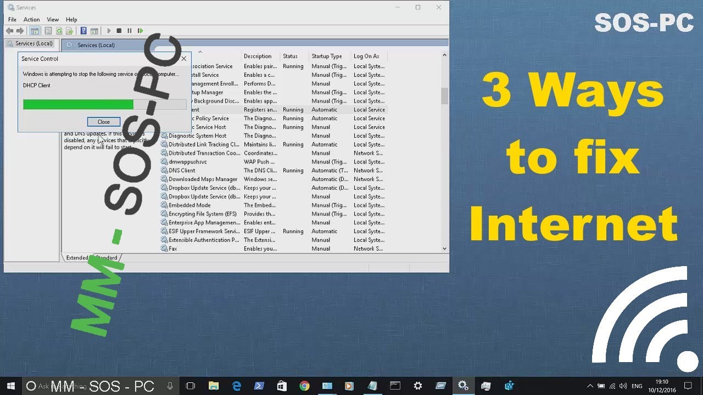703x395 pixels.
Task: Click the services list scrollbar thumb
Action: coord(444,95)
